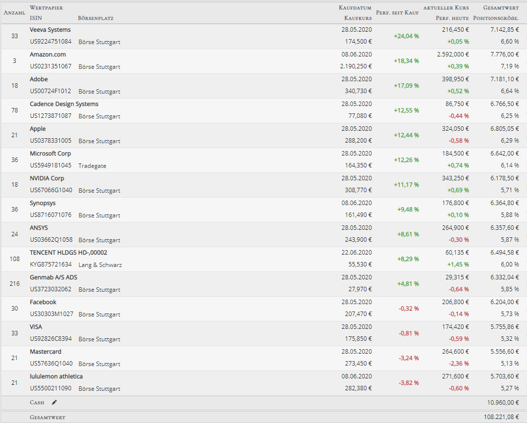Select the Mastercard name
The height and width of the screenshot is (423, 527).
coord(46,352)
